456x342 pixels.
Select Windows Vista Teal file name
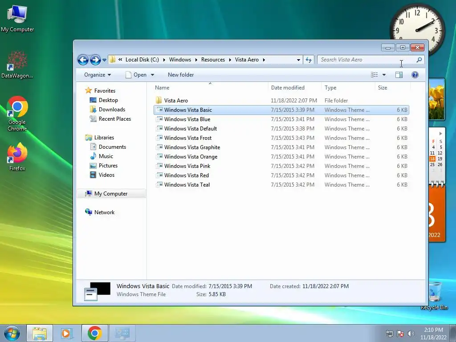pos(187,185)
